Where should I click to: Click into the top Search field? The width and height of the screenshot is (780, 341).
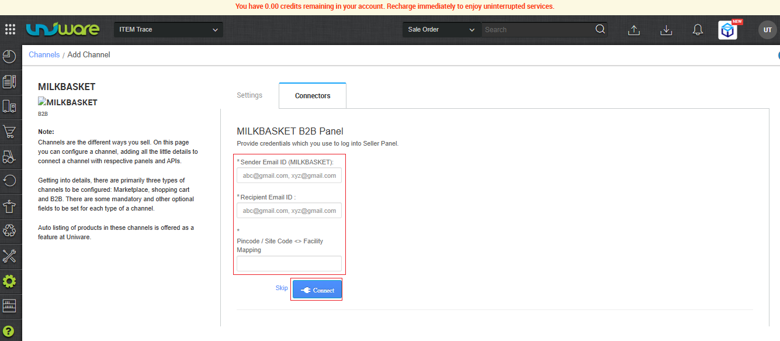538,29
